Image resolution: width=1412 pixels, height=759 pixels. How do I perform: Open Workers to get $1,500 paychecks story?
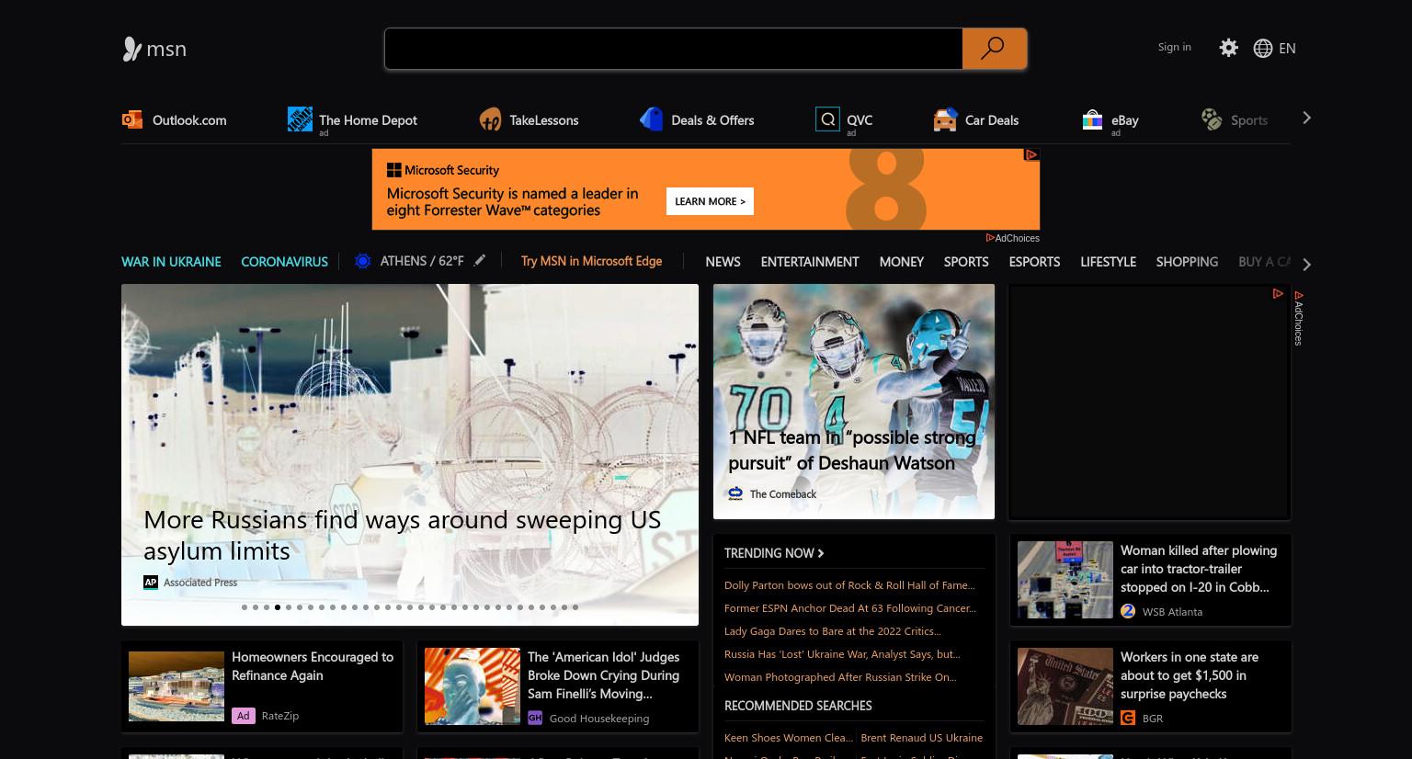point(1190,675)
